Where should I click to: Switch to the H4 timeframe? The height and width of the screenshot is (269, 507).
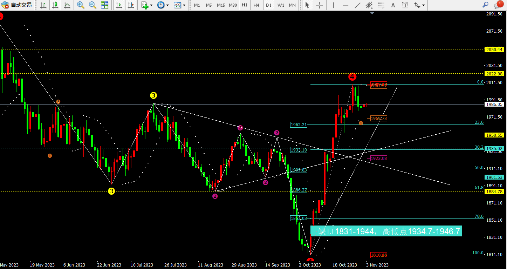point(256,5)
